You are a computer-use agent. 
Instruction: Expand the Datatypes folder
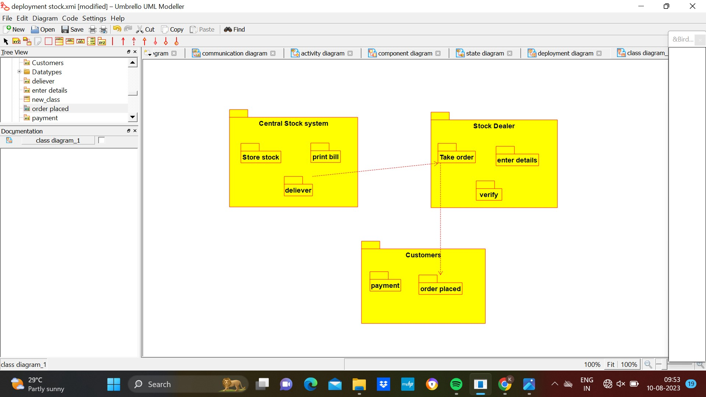(x=19, y=72)
